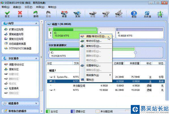This screenshot has height=114, width=169.
Task: Click the 标记 column header
Action: [149, 64]
